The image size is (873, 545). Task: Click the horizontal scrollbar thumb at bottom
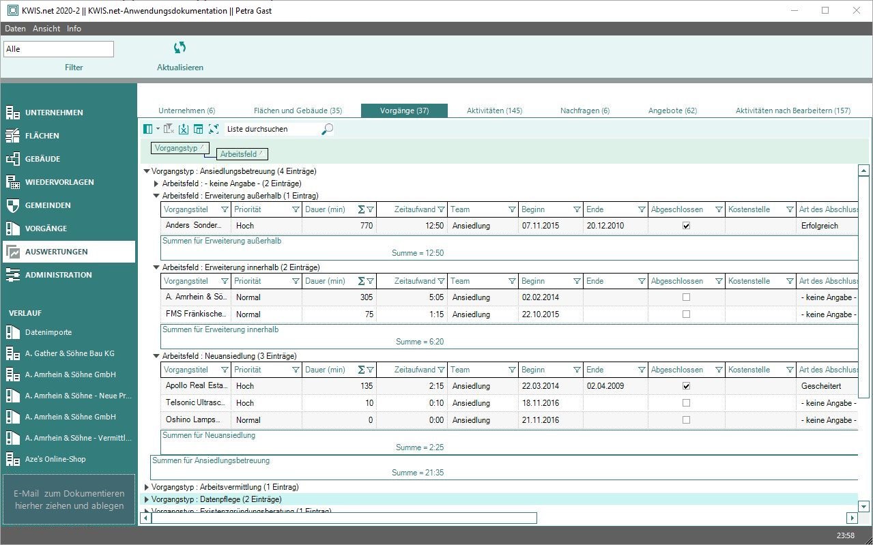344,518
